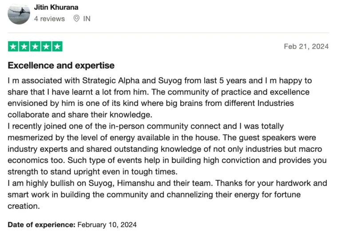Open the Jitin Khurana reviewer name
The image size is (341, 235).
(x=56, y=7)
